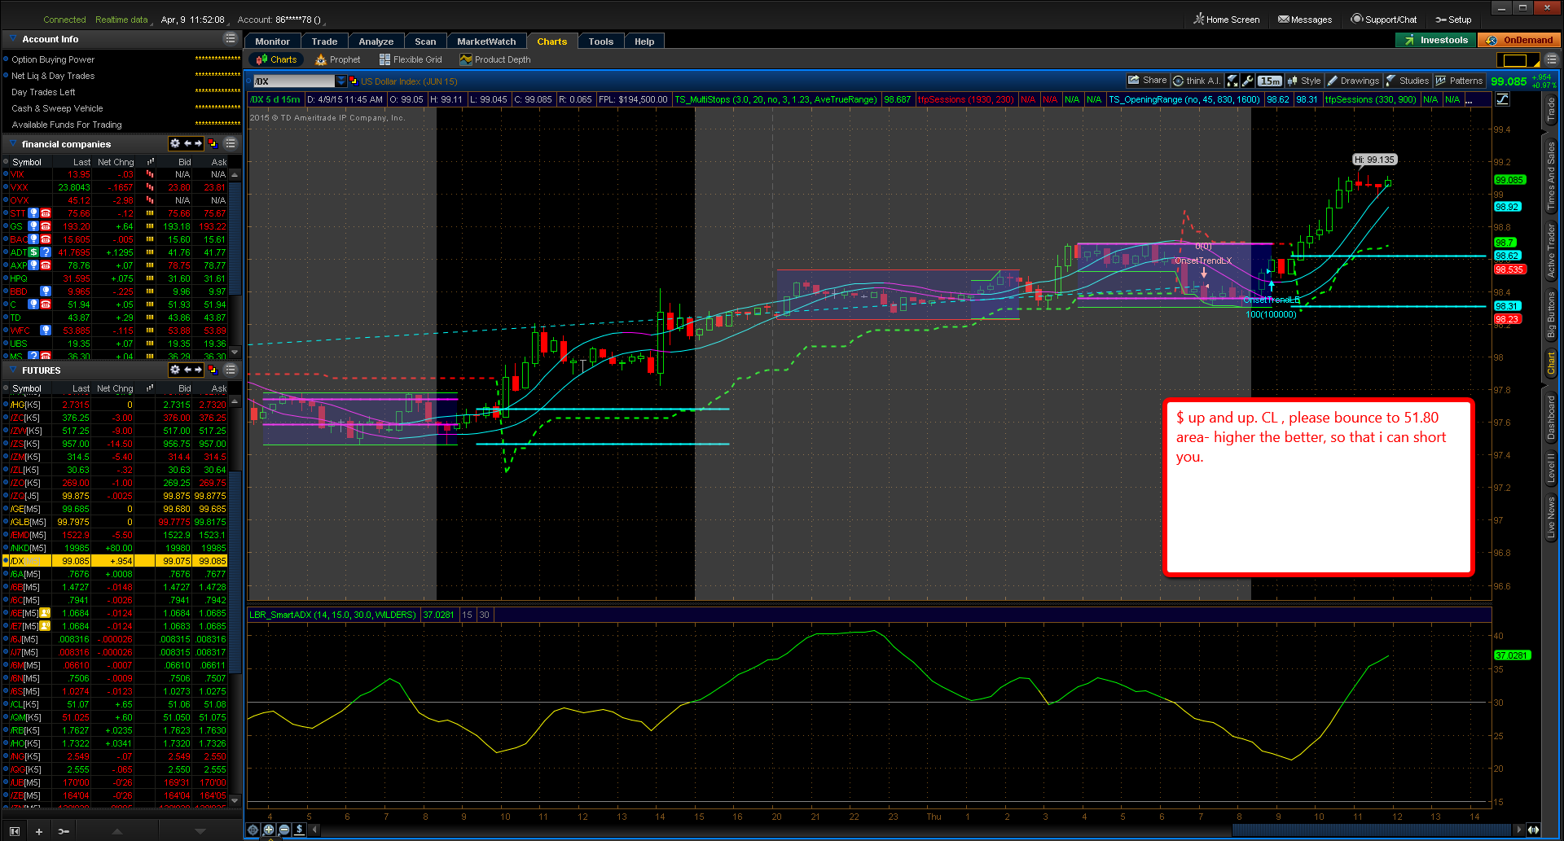Image resolution: width=1564 pixels, height=841 pixels.
Task: Open financial companies panel list menu icon
Action: pyautogui.click(x=231, y=143)
